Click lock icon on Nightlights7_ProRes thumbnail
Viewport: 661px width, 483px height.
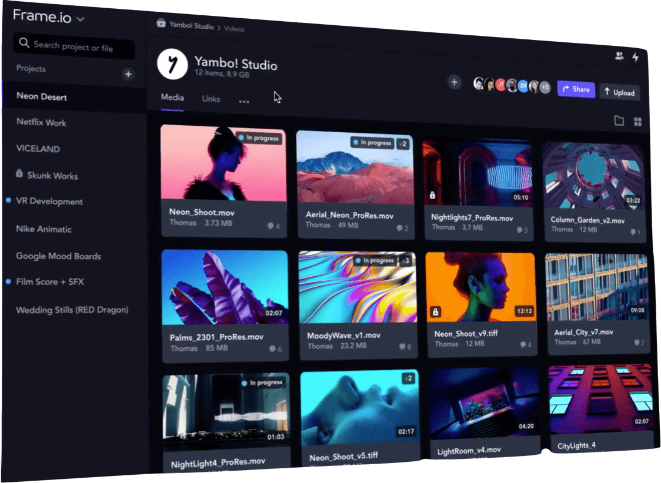[x=432, y=195]
